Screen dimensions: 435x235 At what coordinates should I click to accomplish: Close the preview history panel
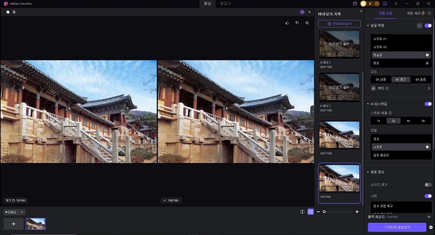[x=361, y=11]
